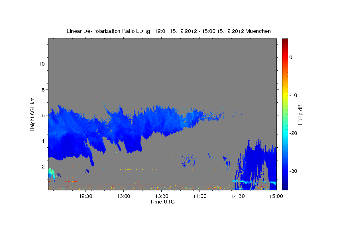Click the 13:00 time tick label
Screen dimensions: 342x228
tap(123, 196)
